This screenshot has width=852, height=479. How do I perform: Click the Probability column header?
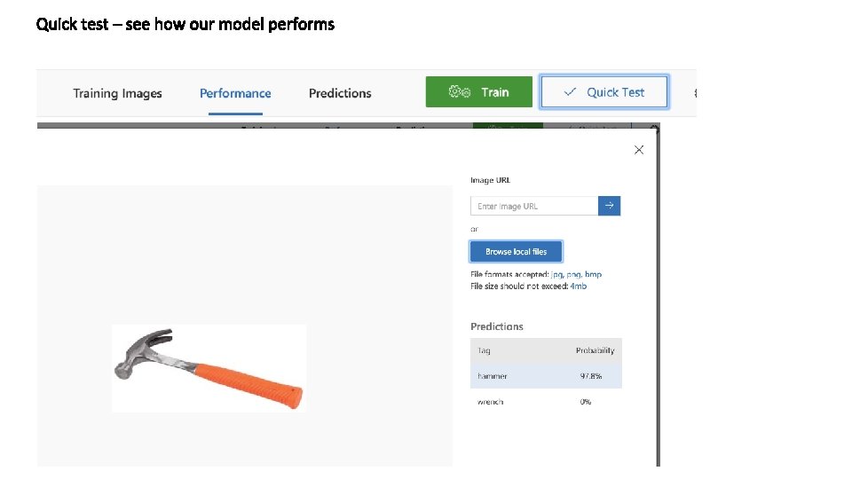[x=595, y=350]
